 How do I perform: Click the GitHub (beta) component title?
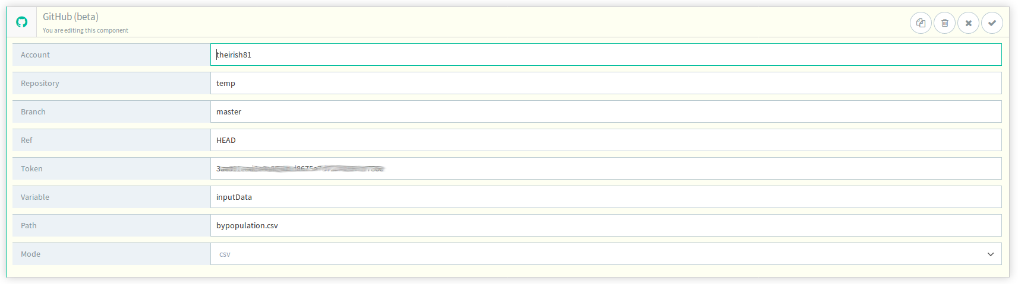(71, 17)
